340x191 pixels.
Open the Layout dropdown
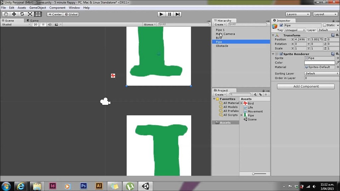(325, 14)
